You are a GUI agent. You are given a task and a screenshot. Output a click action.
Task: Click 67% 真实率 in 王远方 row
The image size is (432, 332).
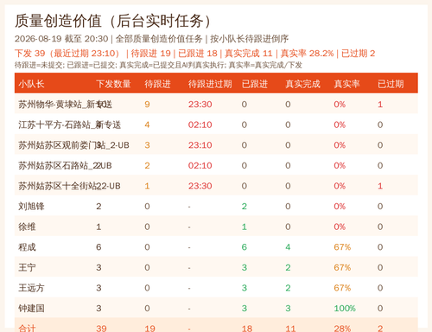(x=342, y=288)
